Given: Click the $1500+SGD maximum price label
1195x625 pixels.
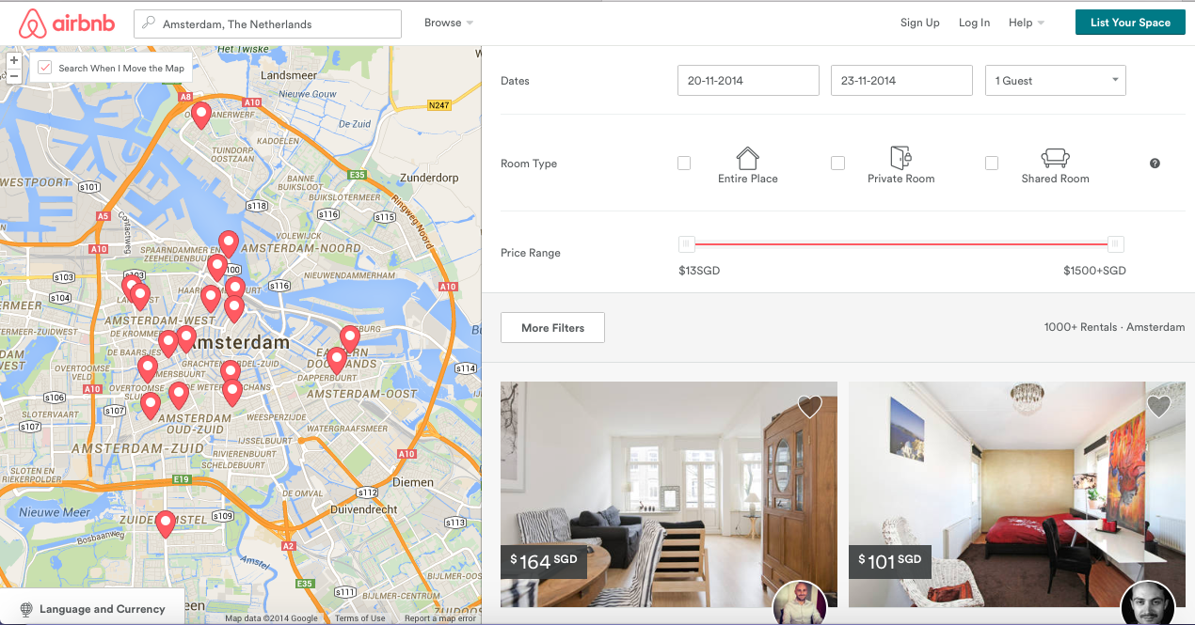Looking at the screenshot, I should [1094, 271].
